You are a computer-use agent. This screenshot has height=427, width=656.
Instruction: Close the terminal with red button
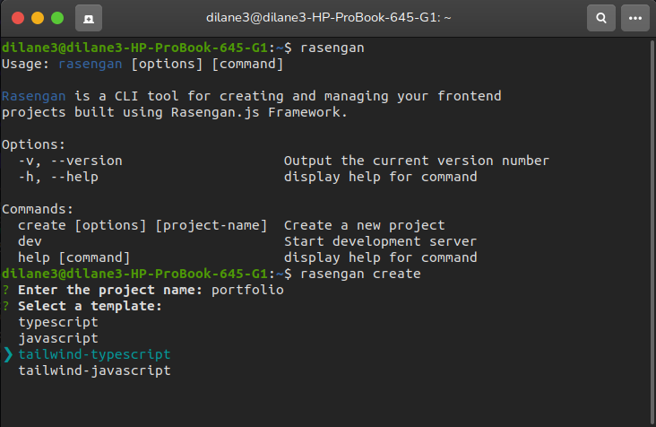[18, 18]
